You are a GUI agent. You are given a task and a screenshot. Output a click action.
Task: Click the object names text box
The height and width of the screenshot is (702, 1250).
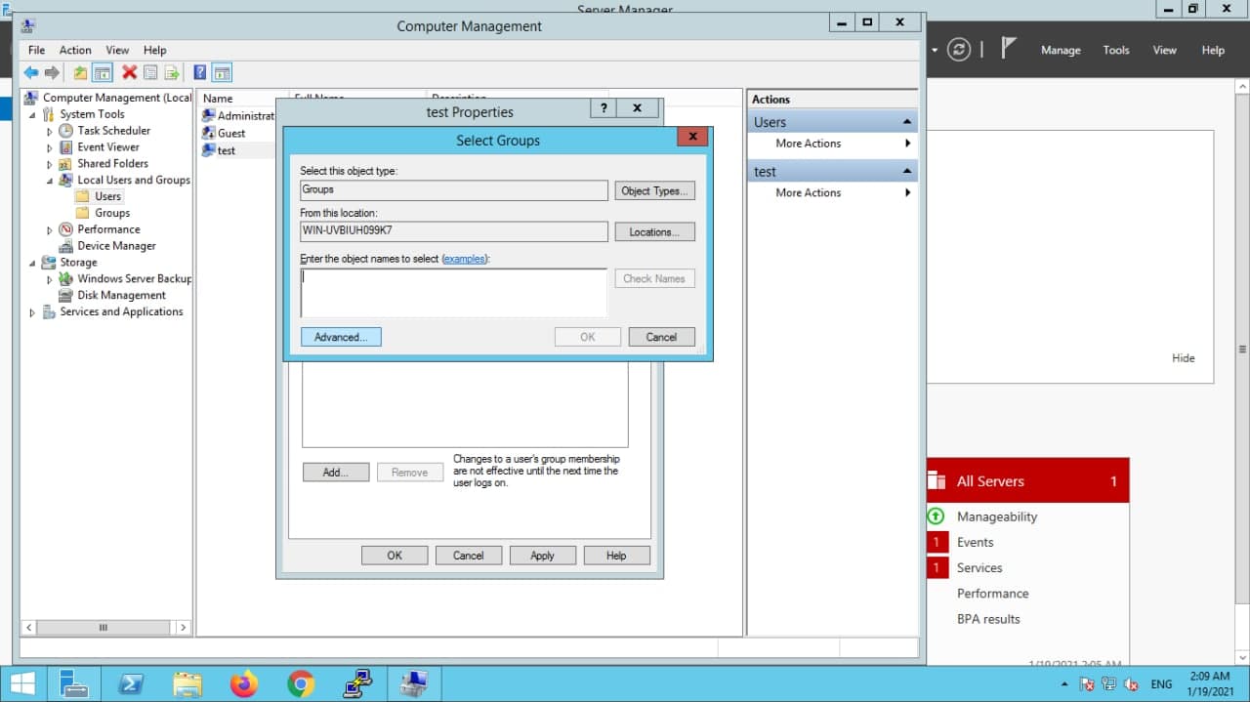(453, 292)
